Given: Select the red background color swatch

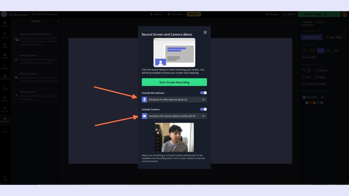Looking at the screenshot, I should (x=310, y=103).
